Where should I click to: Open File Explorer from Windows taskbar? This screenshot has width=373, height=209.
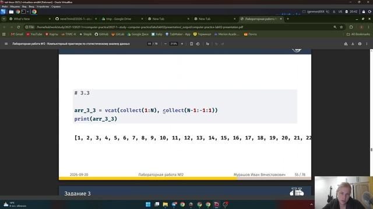click(166, 204)
